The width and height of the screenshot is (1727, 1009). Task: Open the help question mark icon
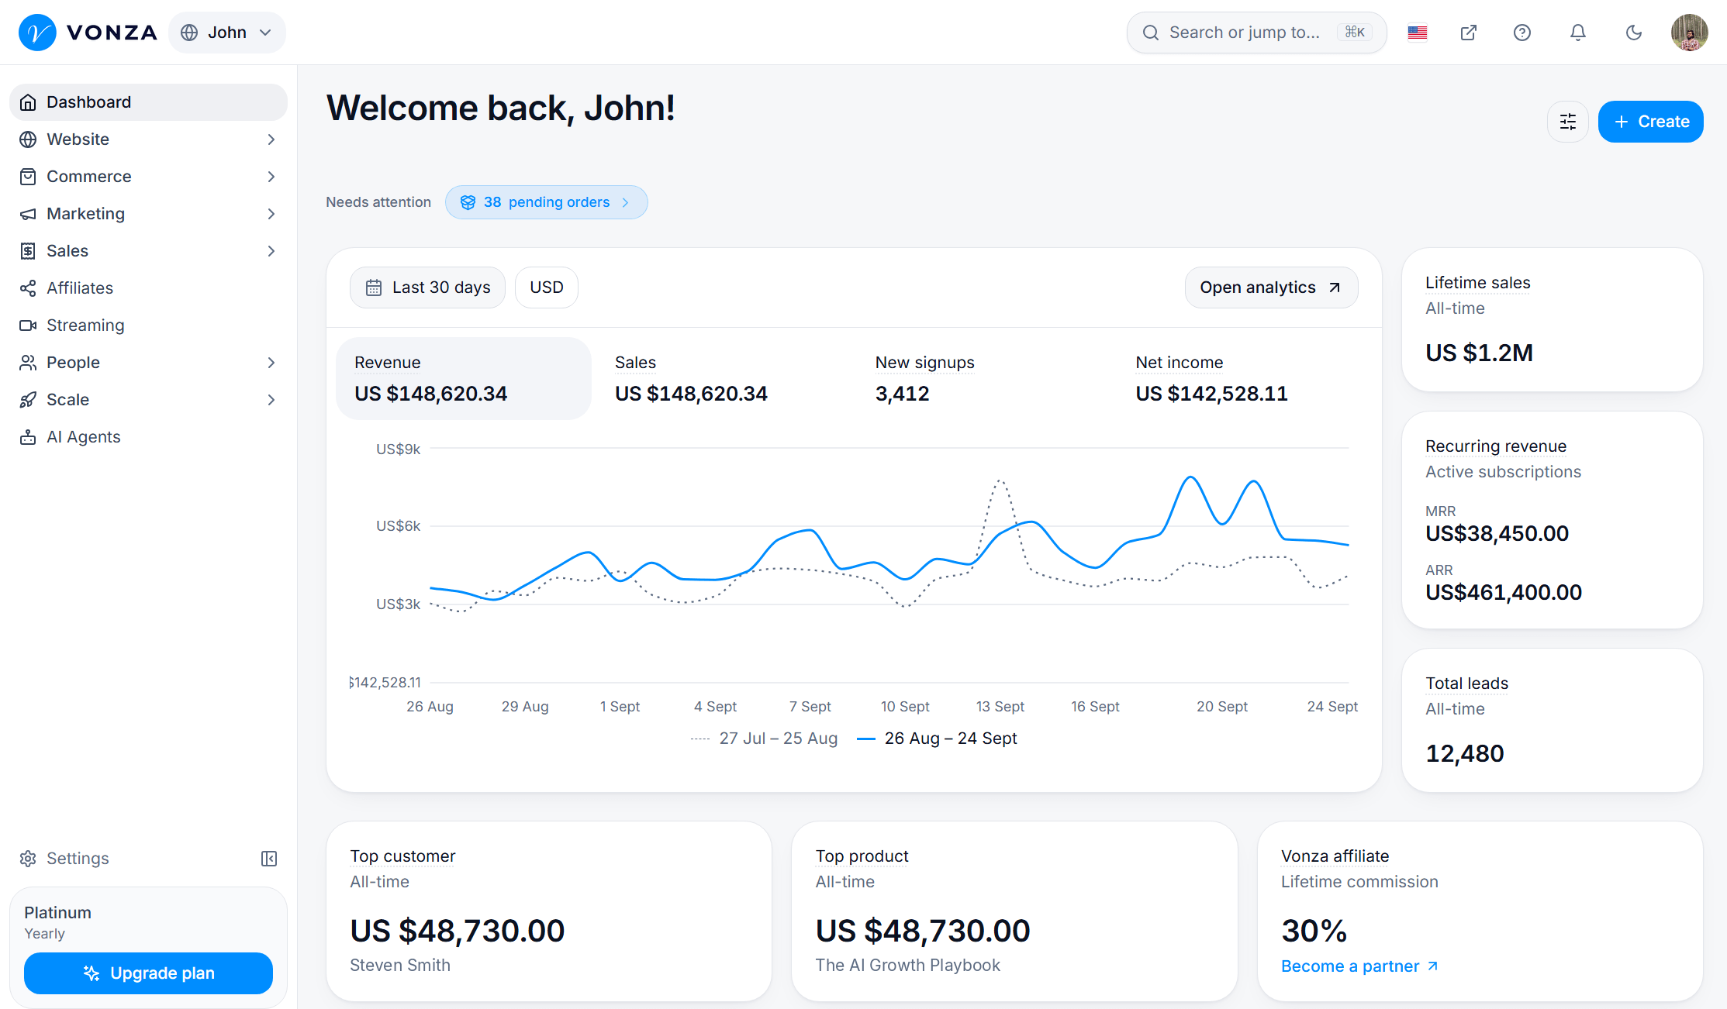pos(1522,33)
